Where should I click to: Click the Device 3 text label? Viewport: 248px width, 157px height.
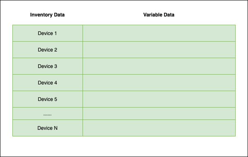pyautogui.click(x=47, y=66)
